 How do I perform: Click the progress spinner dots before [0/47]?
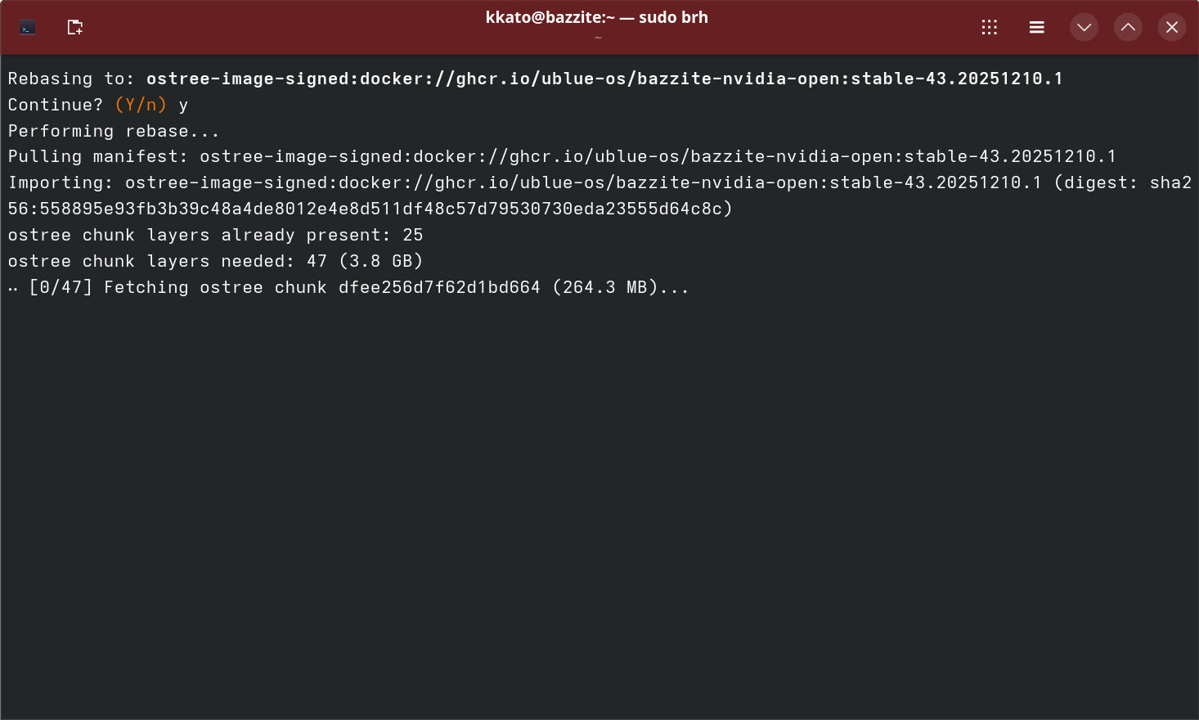(x=13, y=288)
